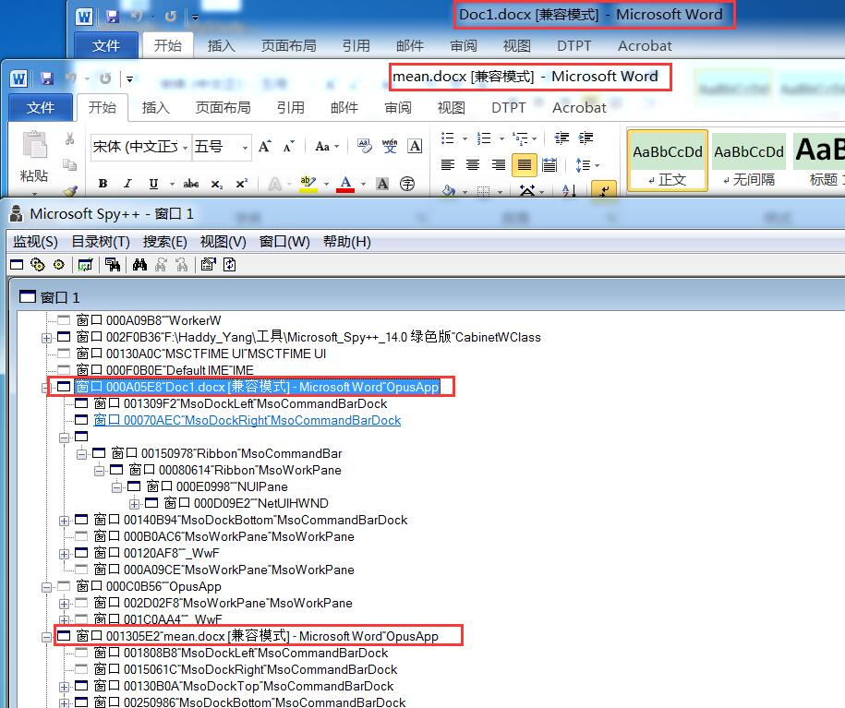
Task: Click the Copy icon in mean.docx ribbon
Action: (69, 164)
